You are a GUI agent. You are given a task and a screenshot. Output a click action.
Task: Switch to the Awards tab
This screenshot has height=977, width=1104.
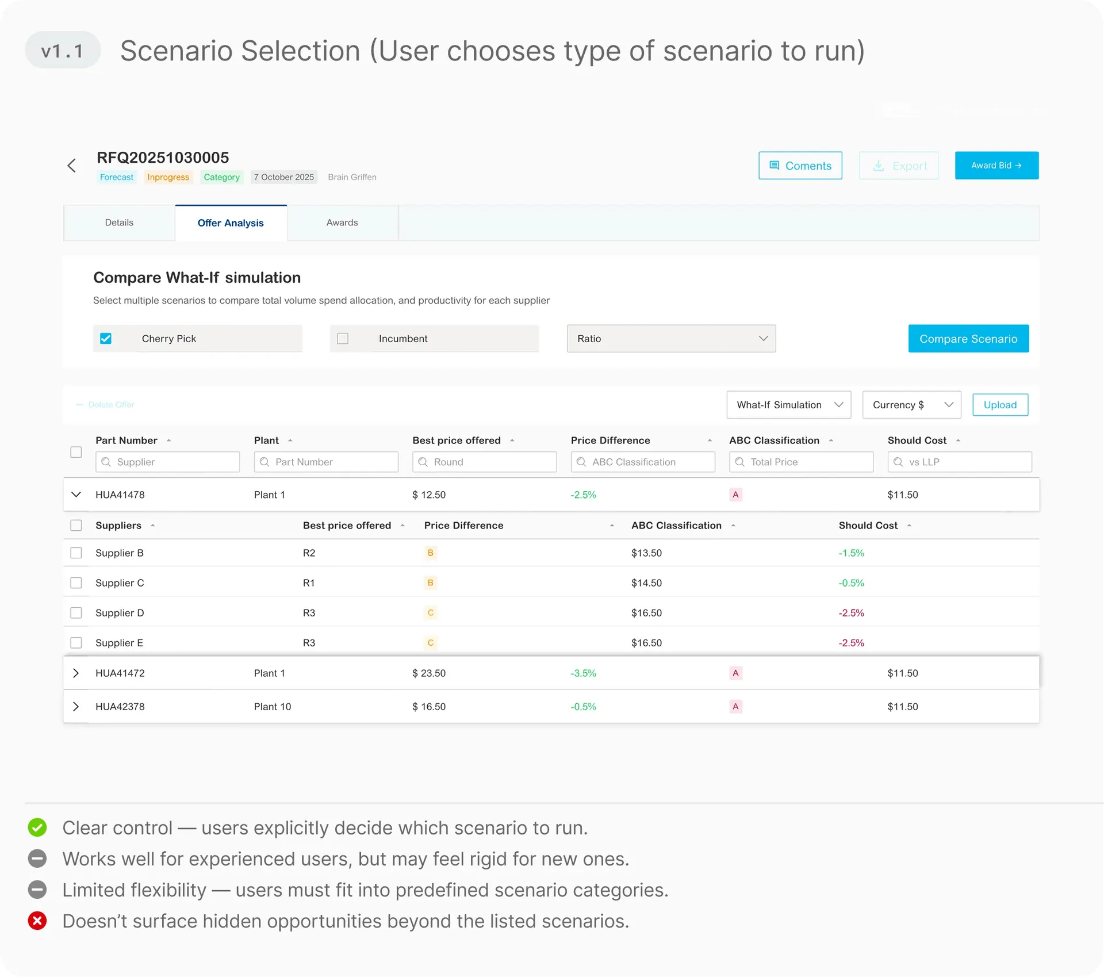(342, 223)
